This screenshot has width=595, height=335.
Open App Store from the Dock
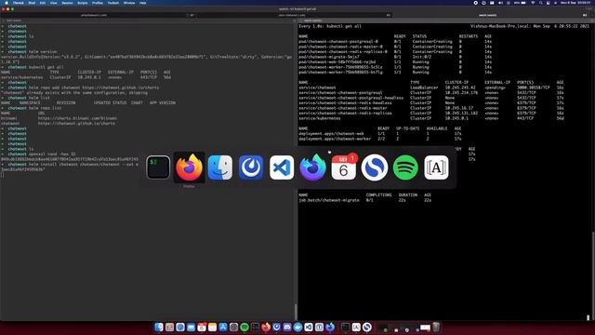pos(223,327)
